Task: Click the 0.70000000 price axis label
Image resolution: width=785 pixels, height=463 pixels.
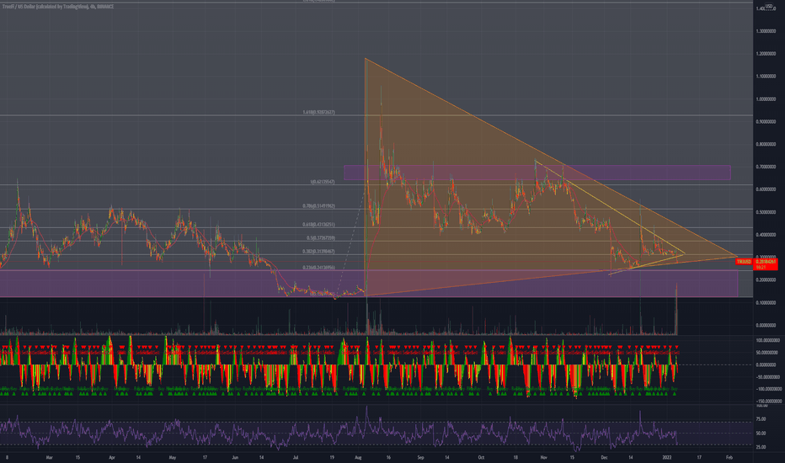Action: 766,168
